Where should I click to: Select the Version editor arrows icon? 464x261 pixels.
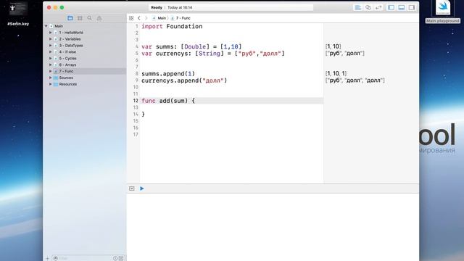[378, 8]
